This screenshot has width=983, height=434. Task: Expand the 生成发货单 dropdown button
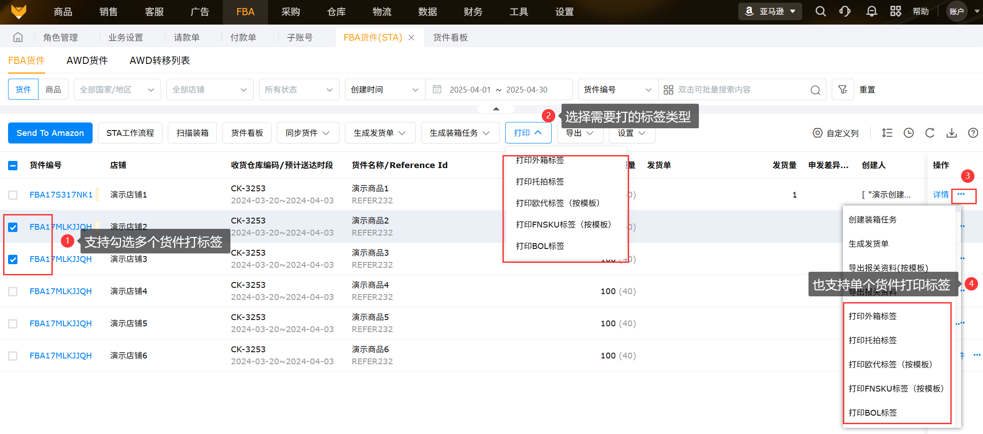click(379, 133)
